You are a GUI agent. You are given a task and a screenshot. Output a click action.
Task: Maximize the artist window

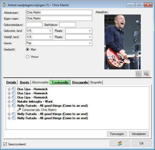139,5
